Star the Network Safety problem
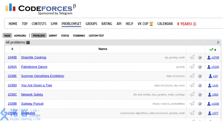This screenshot has width=223, height=121. coord(200,95)
